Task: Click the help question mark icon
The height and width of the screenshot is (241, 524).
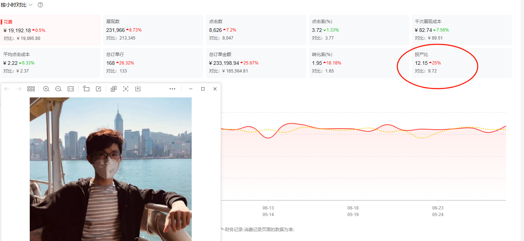Action: pos(40,5)
